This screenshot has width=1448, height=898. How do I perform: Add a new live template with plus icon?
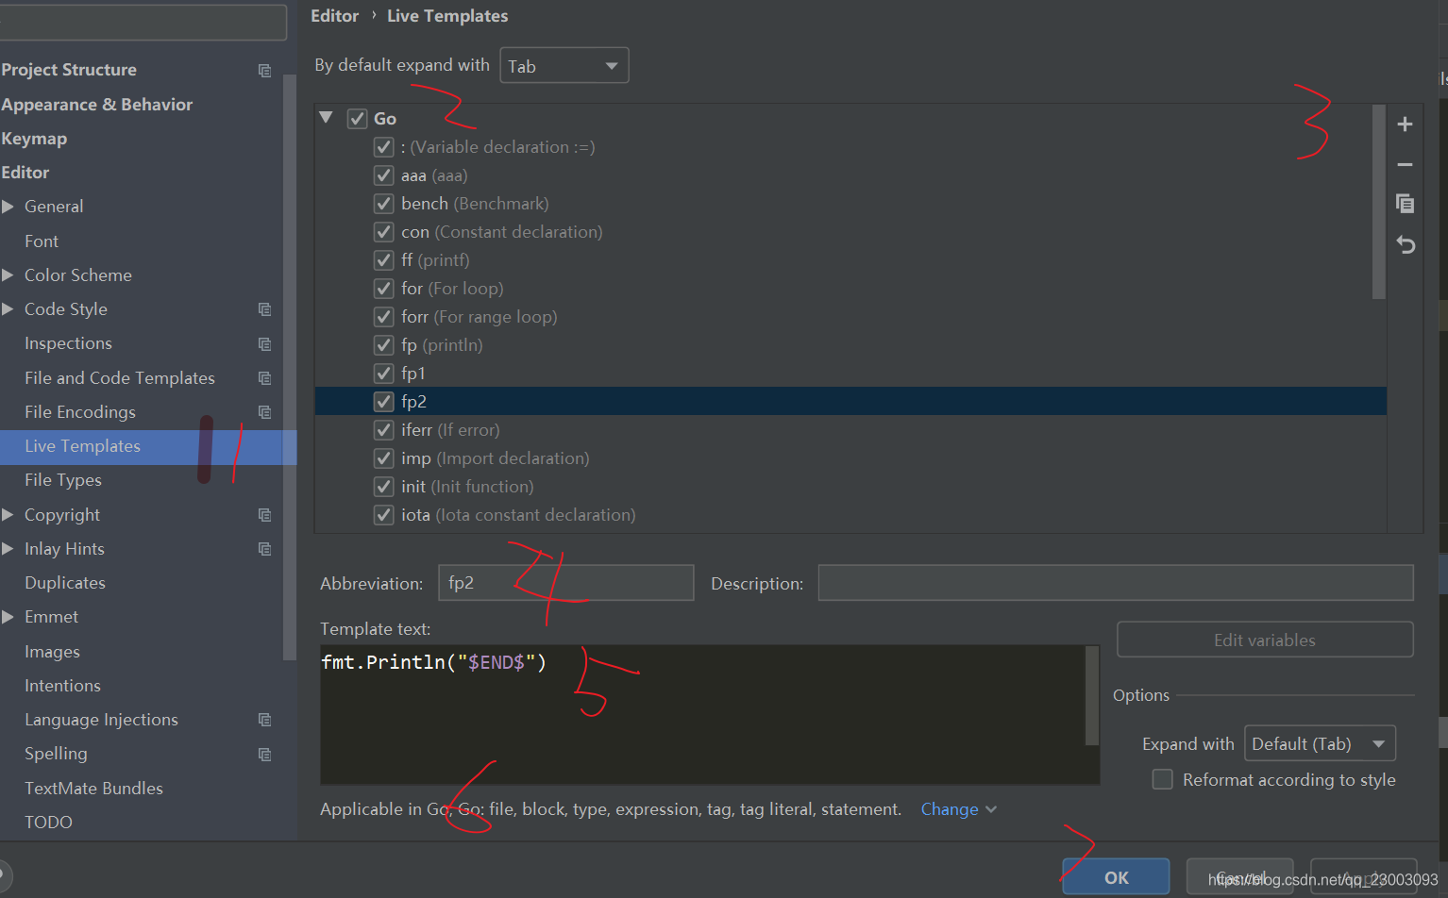(x=1405, y=125)
